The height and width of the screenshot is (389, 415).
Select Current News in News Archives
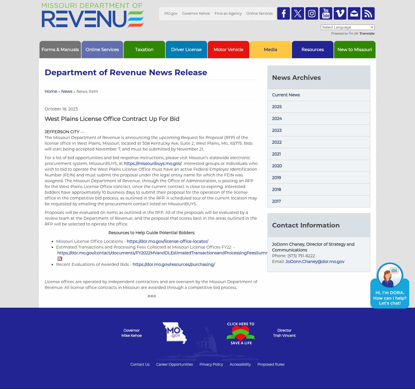point(286,95)
